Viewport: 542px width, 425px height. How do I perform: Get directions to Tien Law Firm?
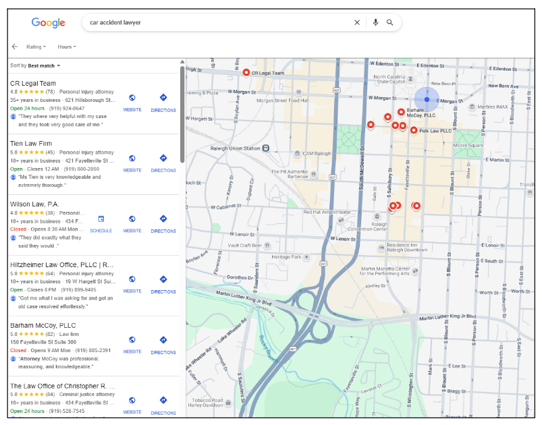click(x=163, y=158)
